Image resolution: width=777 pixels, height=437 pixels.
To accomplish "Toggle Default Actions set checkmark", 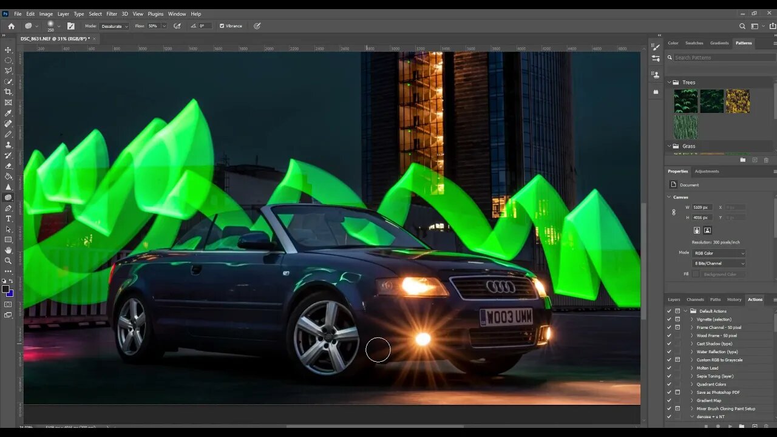I will (669, 311).
